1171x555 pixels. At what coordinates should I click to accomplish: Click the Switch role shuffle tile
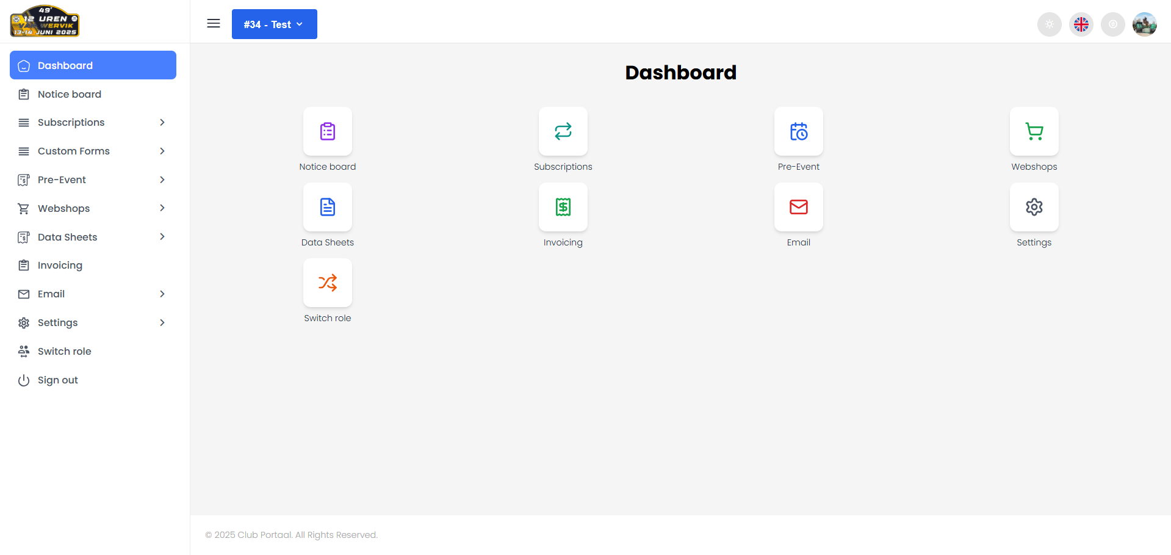pyautogui.click(x=328, y=283)
